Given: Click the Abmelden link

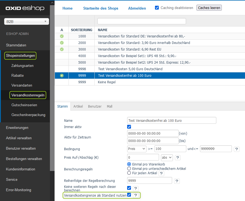Looking at the screenshot, I should tap(137, 8).
